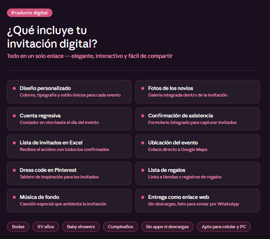Screen dimensions: 270x239
Task: Pick the Baby showers chip
Action: coord(81,227)
